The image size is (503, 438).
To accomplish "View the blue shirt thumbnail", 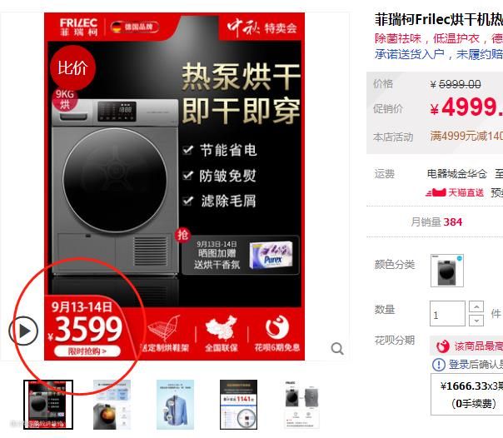I will point(175,405).
